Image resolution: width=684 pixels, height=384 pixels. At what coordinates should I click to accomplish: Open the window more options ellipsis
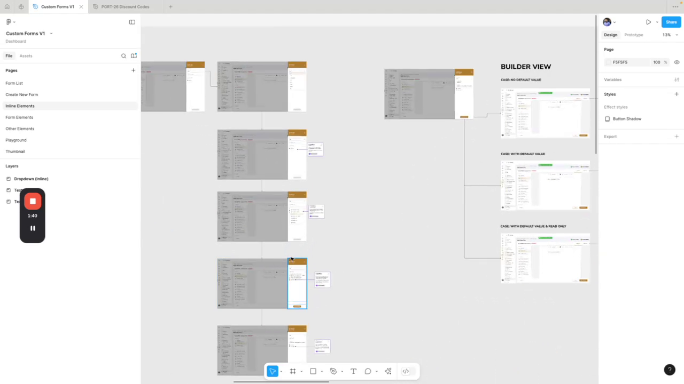(x=675, y=7)
